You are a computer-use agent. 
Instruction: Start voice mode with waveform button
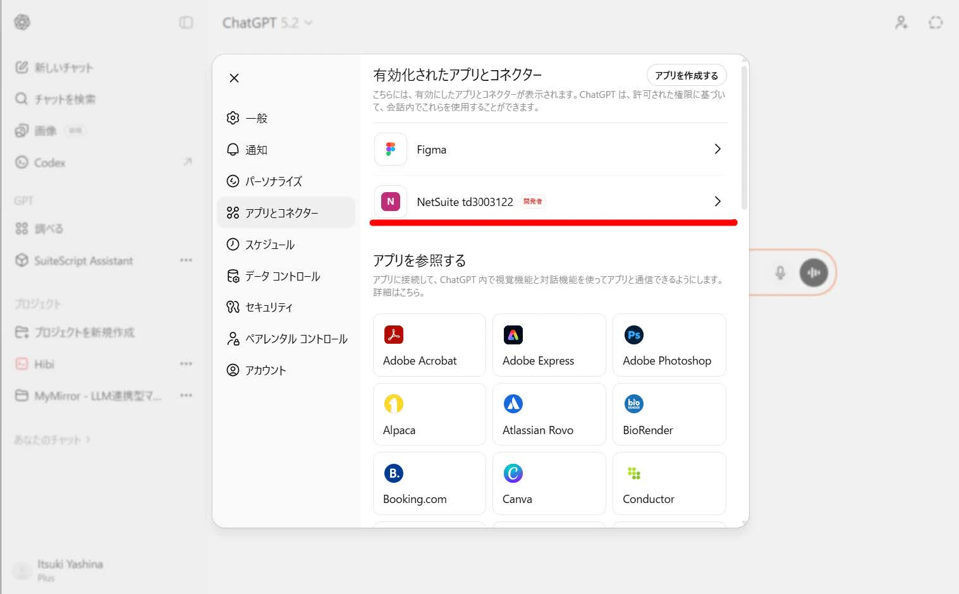tap(814, 272)
